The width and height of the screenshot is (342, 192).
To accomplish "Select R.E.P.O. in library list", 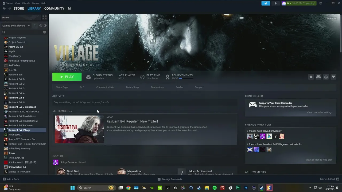I will click(x=12, y=70).
